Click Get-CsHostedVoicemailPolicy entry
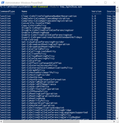This screenshot has height=123, width=119. (x=40, y=73)
